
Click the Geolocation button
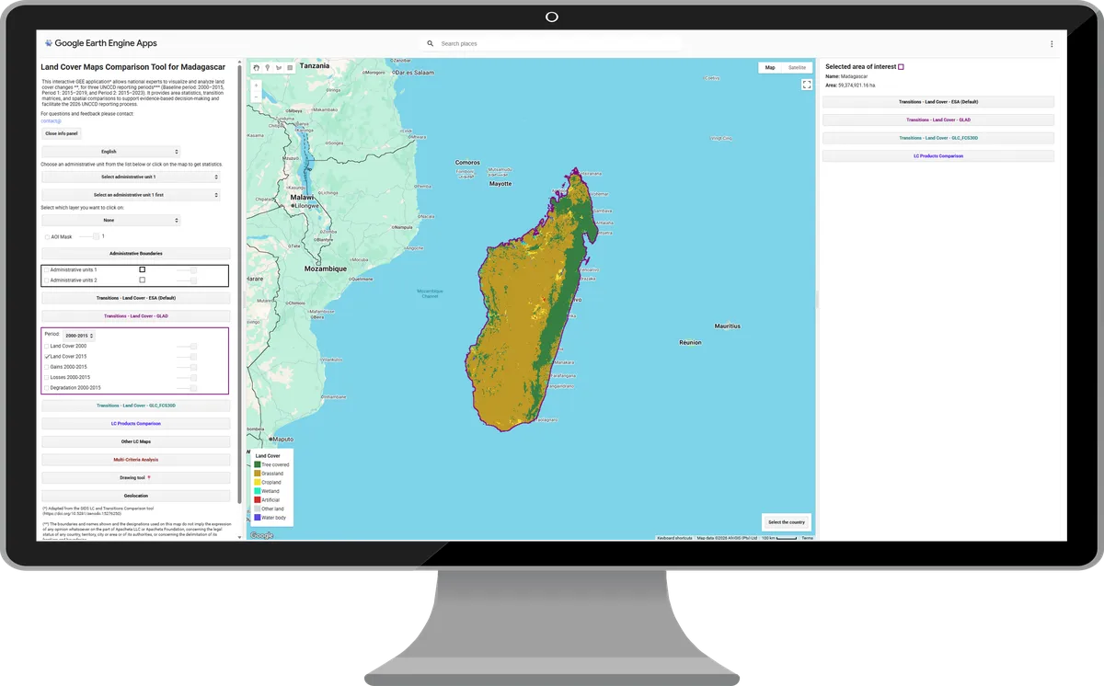pos(136,496)
